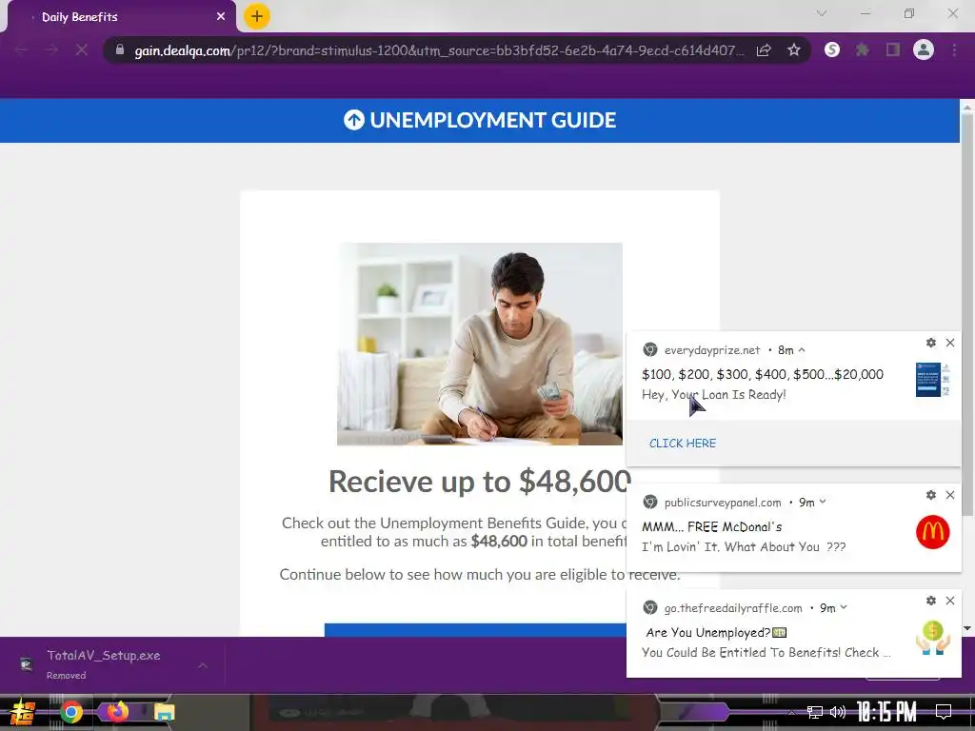Open the tab search chevron in title bar
The width and height of the screenshot is (975, 731).
coord(822,13)
